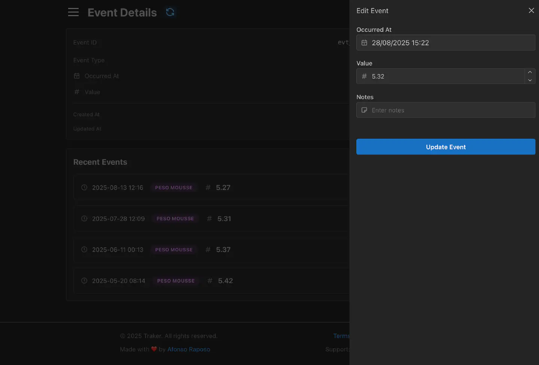The width and height of the screenshot is (539, 365).
Task: Click PESO MOUSSE tag on 2025-07-28 event
Action: (x=175, y=218)
